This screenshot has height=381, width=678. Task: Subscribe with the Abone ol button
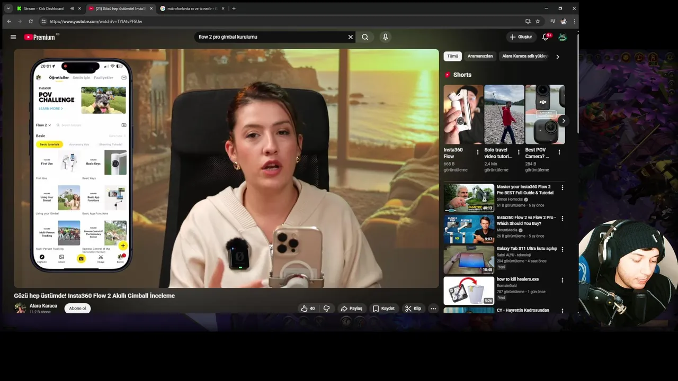coord(77,309)
